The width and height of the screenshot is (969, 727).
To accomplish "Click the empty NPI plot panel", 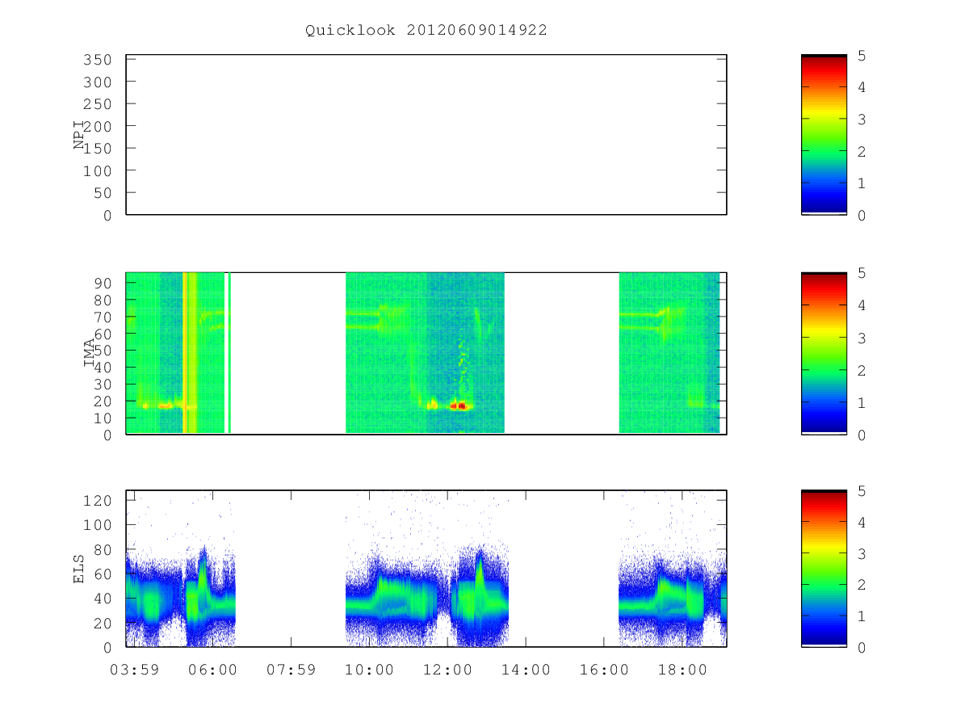I will (426, 135).
